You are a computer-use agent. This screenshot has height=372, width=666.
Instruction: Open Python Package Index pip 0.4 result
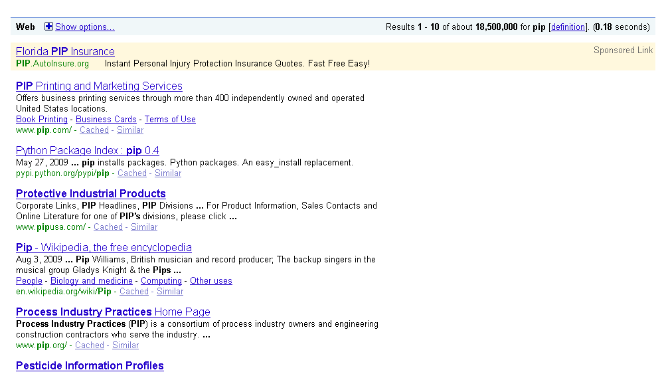pyautogui.click(x=88, y=151)
